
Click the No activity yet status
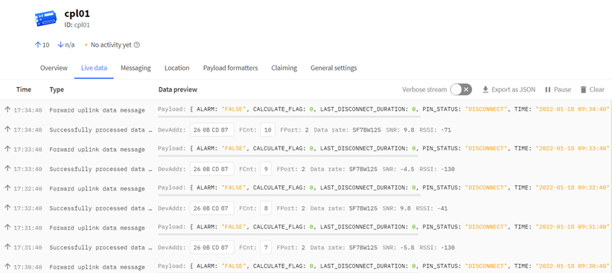(x=111, y=45)
